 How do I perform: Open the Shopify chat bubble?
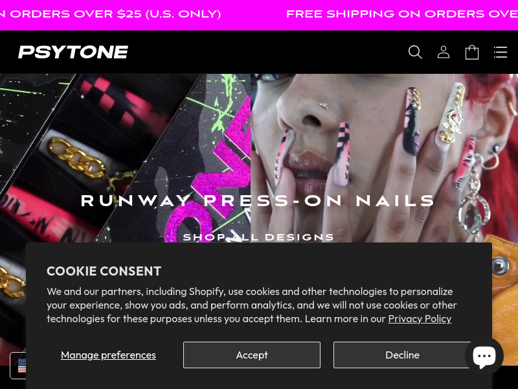coord(484,356)
